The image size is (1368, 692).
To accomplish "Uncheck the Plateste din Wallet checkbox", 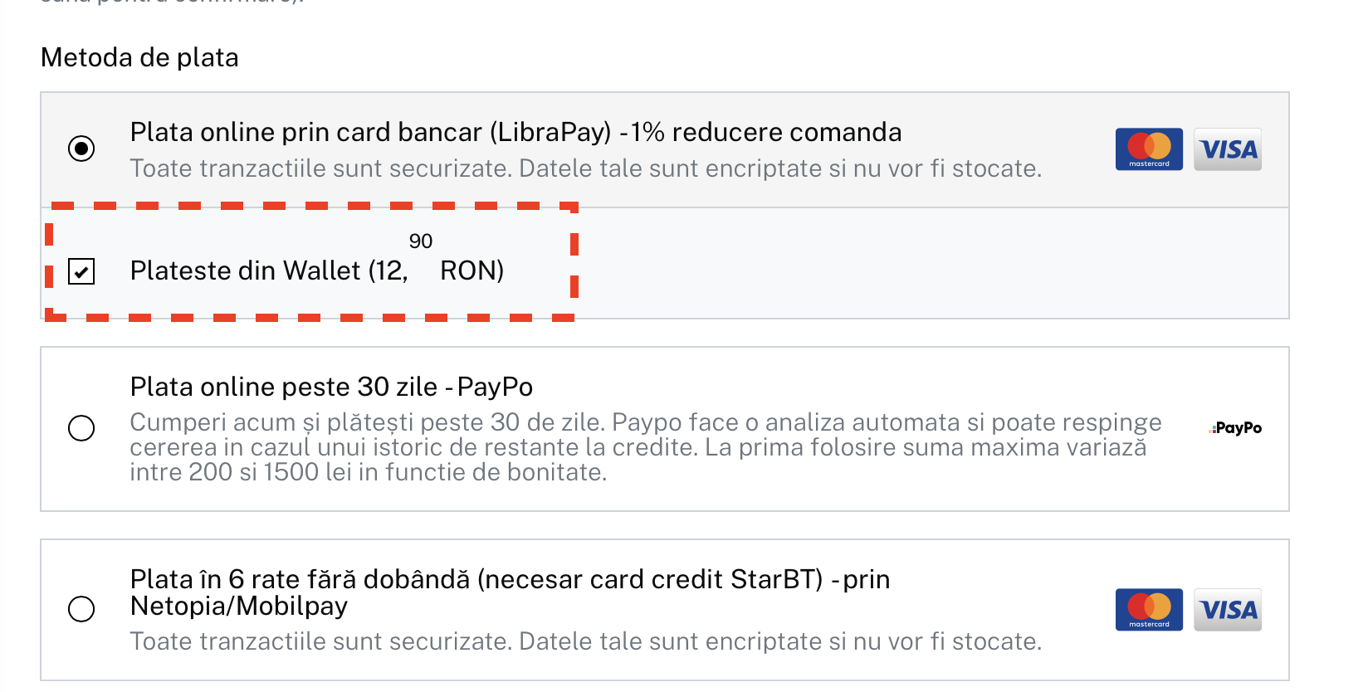I will pos(81,271).
